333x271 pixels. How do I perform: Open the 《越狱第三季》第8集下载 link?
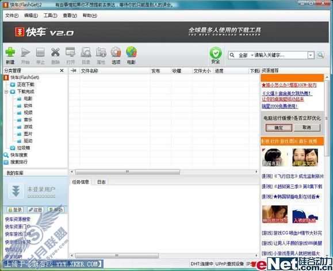click(292, 186)
